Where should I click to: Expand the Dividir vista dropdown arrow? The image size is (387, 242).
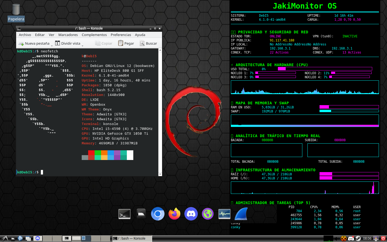coord(83,46)
